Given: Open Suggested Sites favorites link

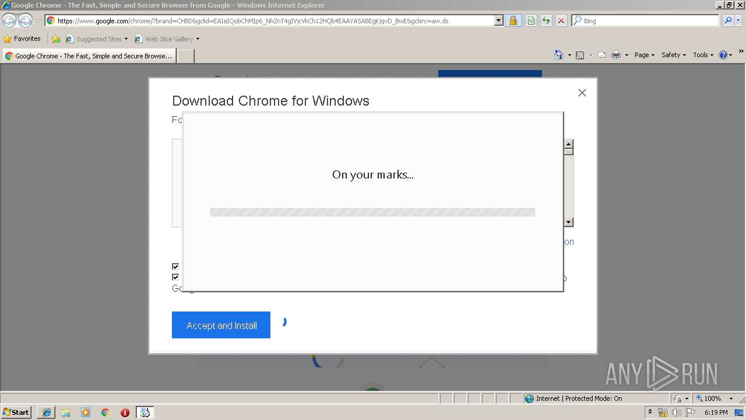Looking at the screenshot, I should pyautogui.click(x=96, y=39).
